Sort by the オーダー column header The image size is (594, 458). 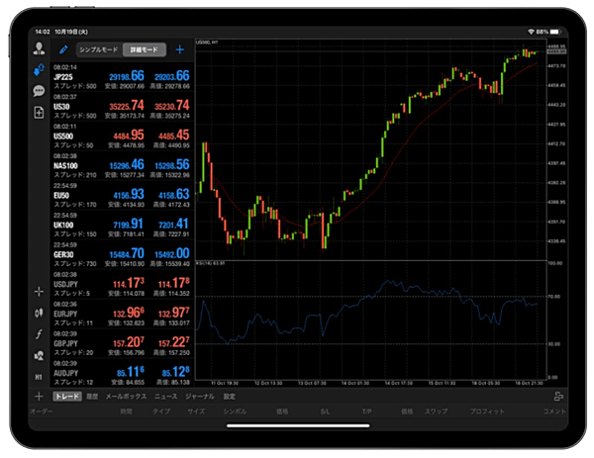tap(42, 412)
